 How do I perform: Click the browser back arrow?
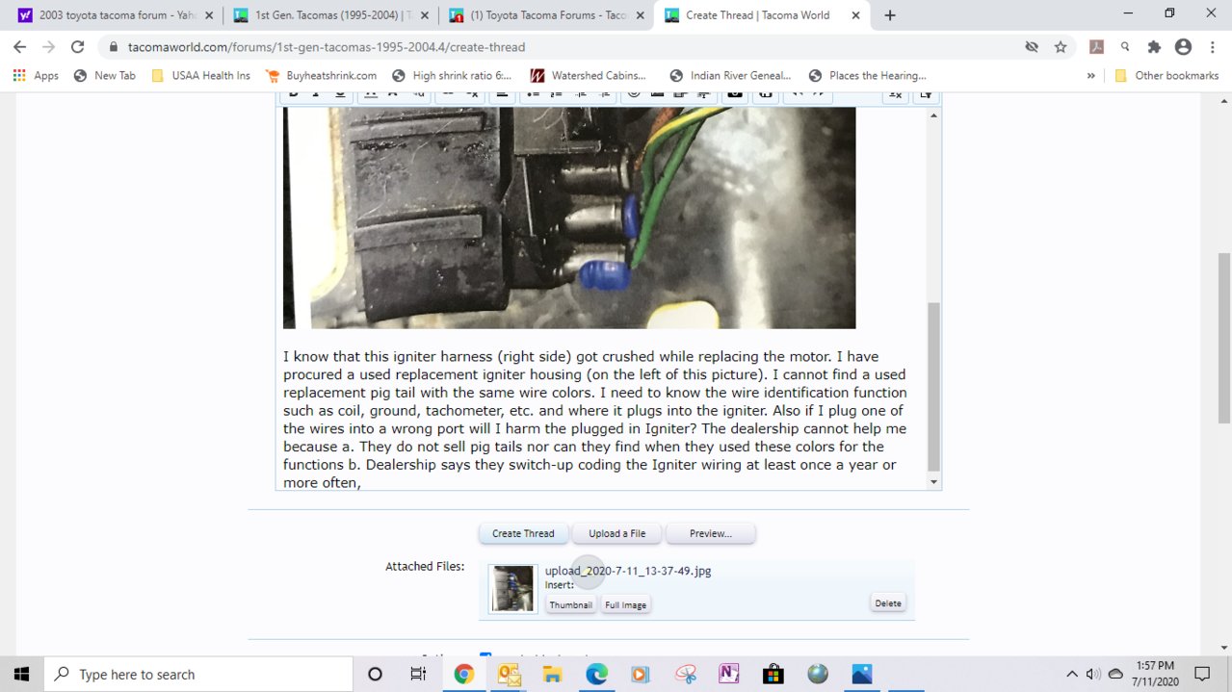click(x=19, y=46)
